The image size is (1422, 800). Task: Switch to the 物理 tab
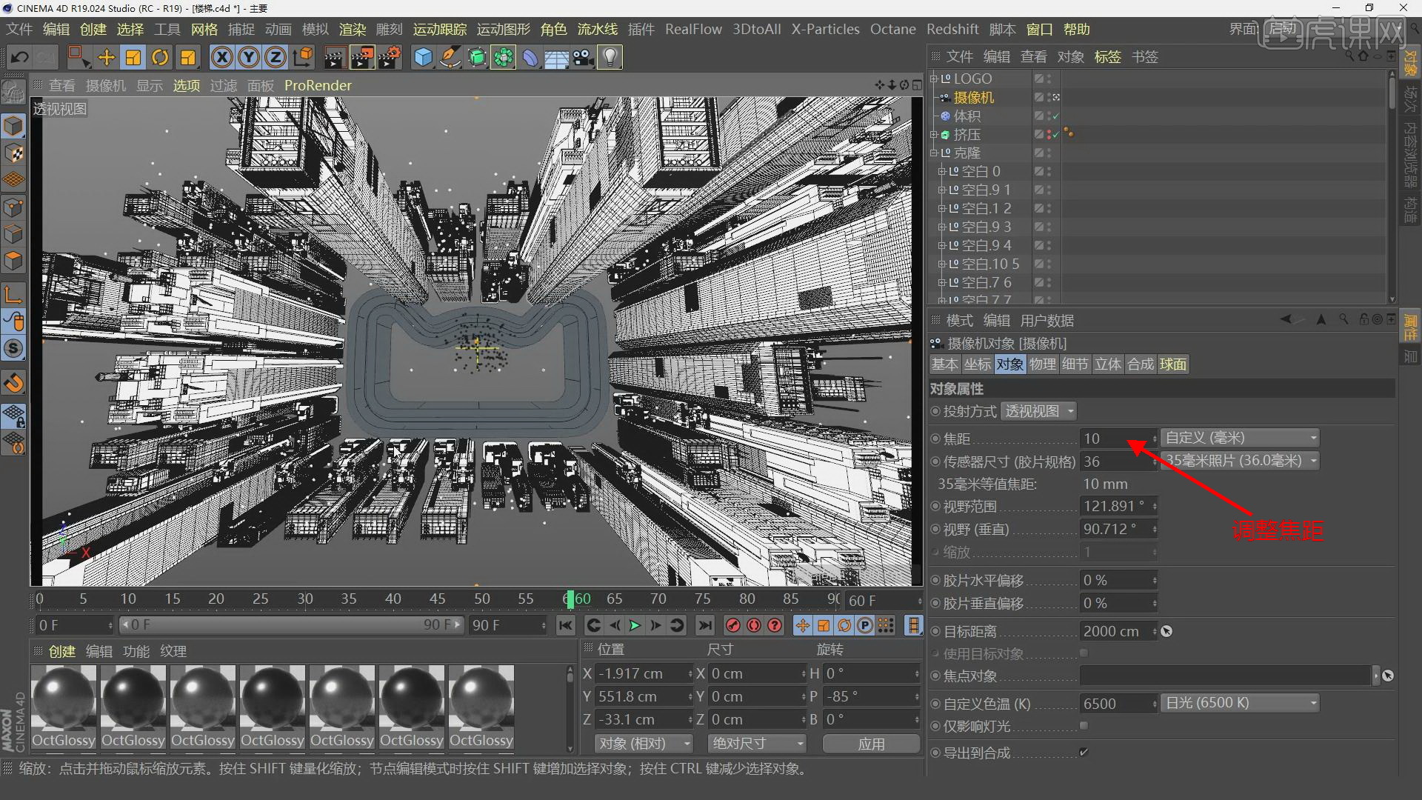tap(1042, 364)
